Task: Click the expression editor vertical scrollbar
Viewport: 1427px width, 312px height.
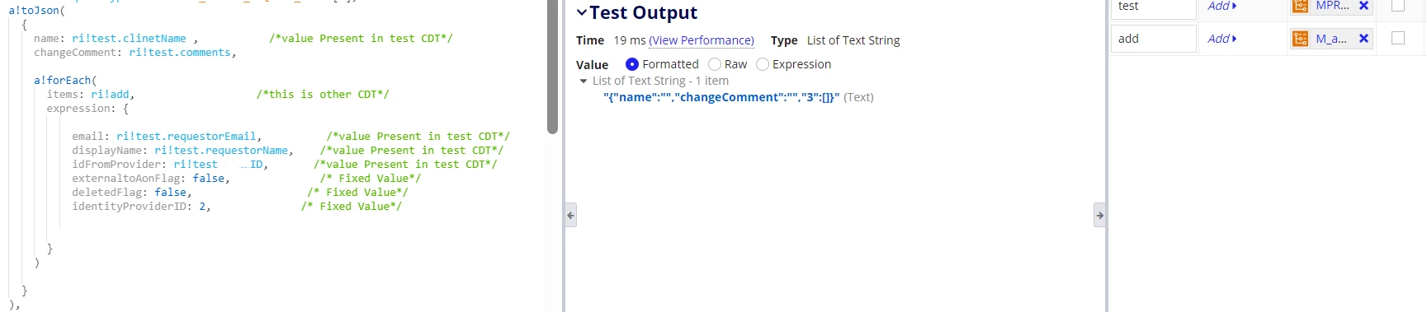Action: click(552, 66)
